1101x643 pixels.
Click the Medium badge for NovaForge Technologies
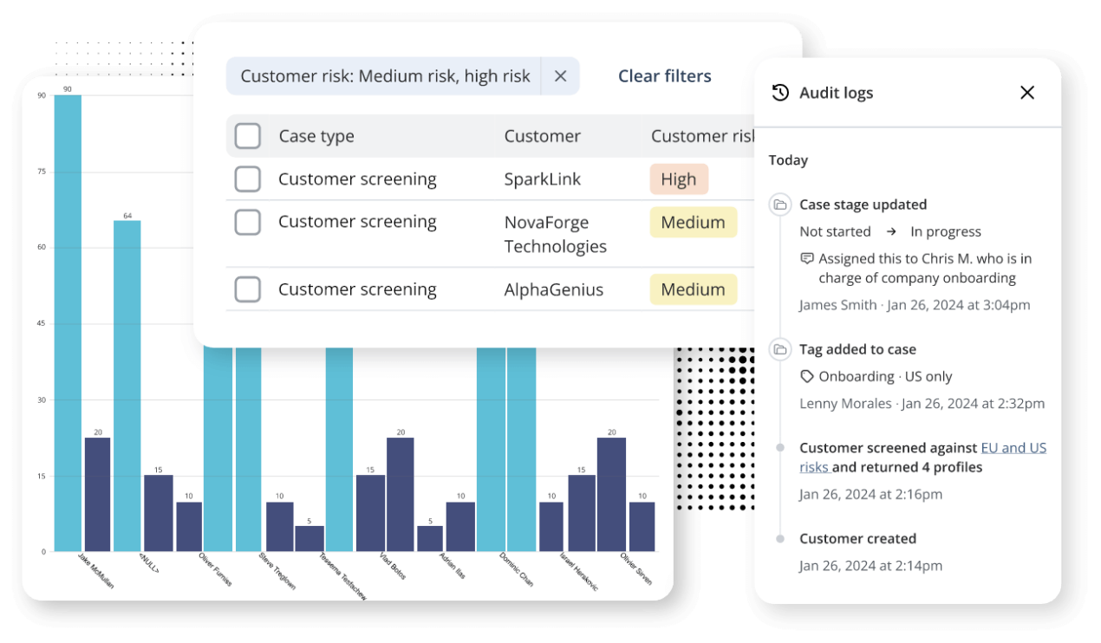click(694, 222)
